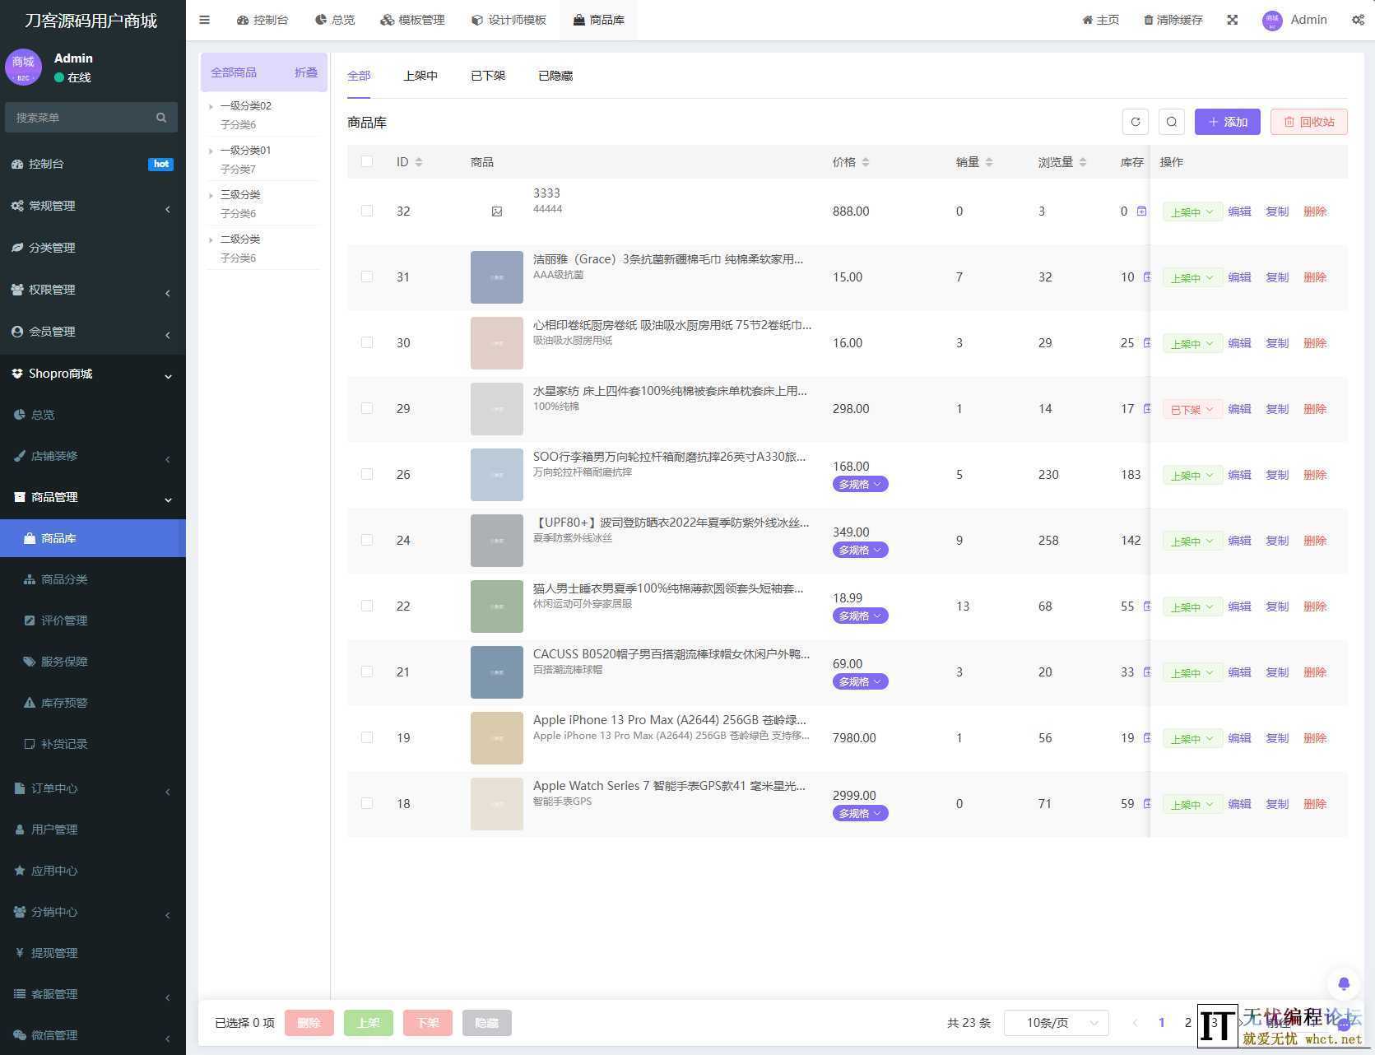Open search using the magnifier icon near 添加
The width and height of the screenshot is (1375, 1055).
(x=1172, y=122)
